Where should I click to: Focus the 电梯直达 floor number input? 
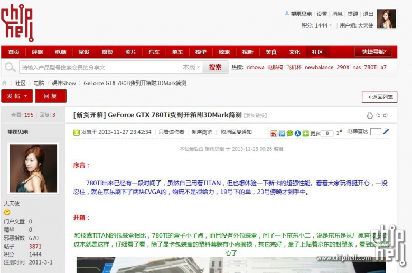375,131
